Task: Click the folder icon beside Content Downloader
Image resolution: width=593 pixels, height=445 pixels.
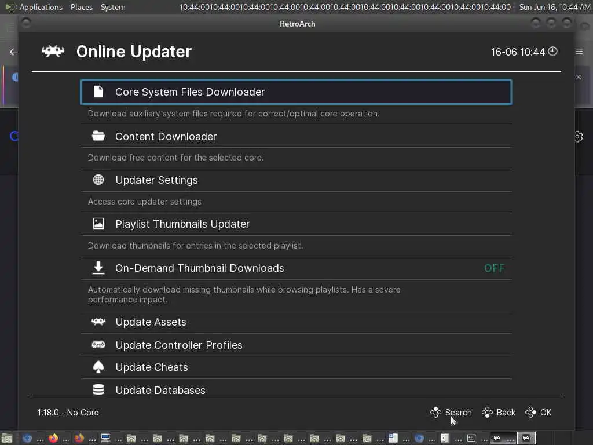Action: 98,136
